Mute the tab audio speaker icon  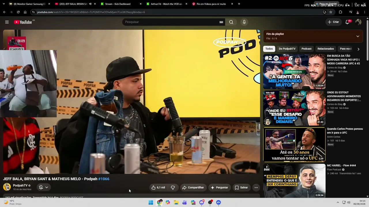pos(90,4)
